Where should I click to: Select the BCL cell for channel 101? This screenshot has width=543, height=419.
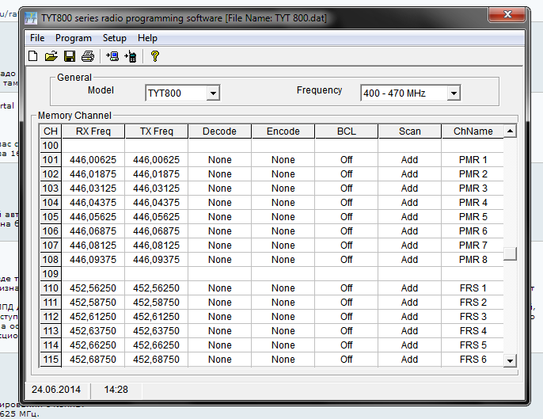click(346, 160)
